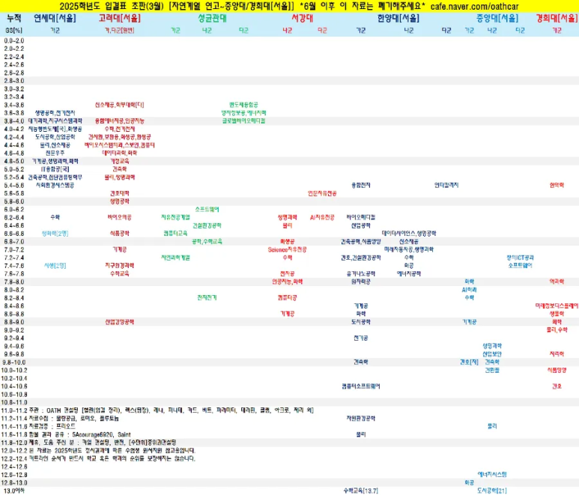Select the '식품영양' cell under 경희대
This screenshot has width=579, height=495.
click(x=557, y=370)
